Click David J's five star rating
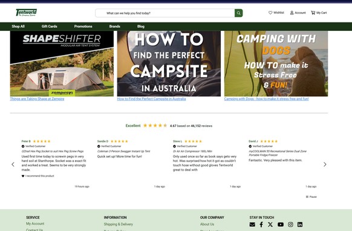The width and height of the screenshot is (352, 231). pos(269,142)
